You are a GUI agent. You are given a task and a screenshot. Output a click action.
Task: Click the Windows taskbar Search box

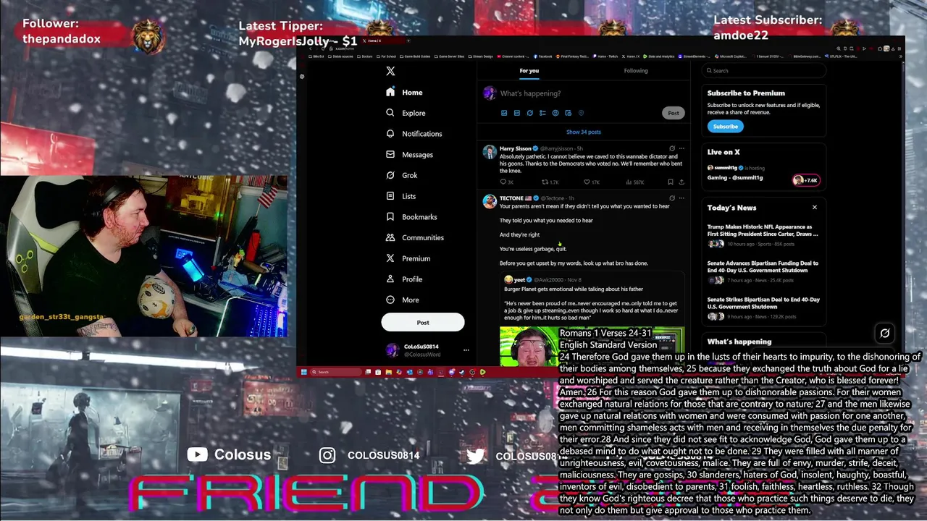click(x=336, y=372)
